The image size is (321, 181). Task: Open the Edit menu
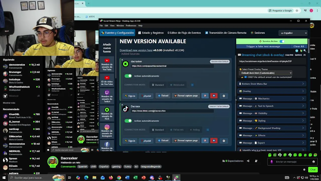pos(106,26)
